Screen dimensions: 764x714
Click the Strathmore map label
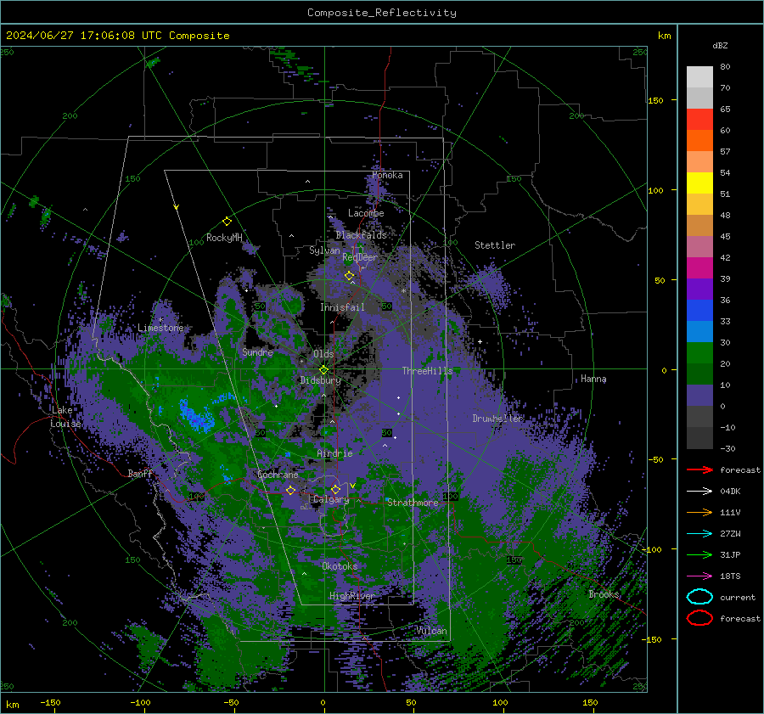pyautogui.click(x=413, y=503)
